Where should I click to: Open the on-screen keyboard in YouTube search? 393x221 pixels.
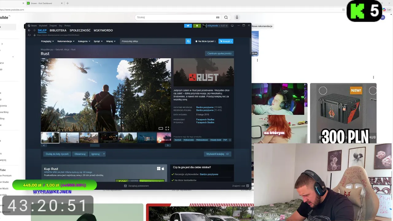[218, 17]
